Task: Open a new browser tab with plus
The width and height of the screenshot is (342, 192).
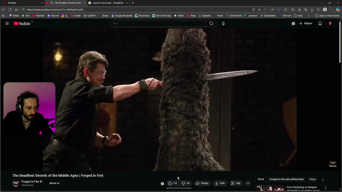Action: click(x=133, y=3)
